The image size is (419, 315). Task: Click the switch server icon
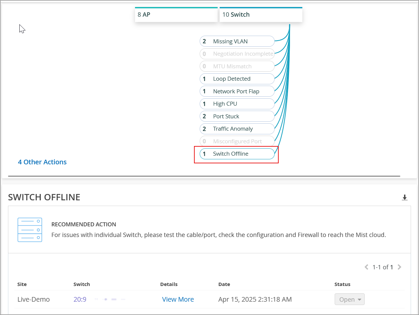(30, 230)
